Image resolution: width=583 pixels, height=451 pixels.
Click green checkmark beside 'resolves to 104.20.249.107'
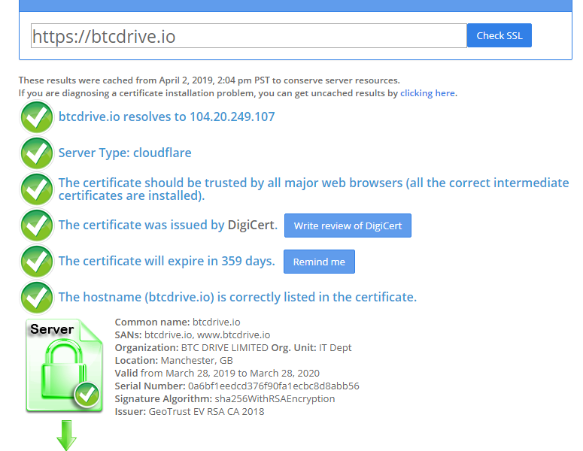36,117
